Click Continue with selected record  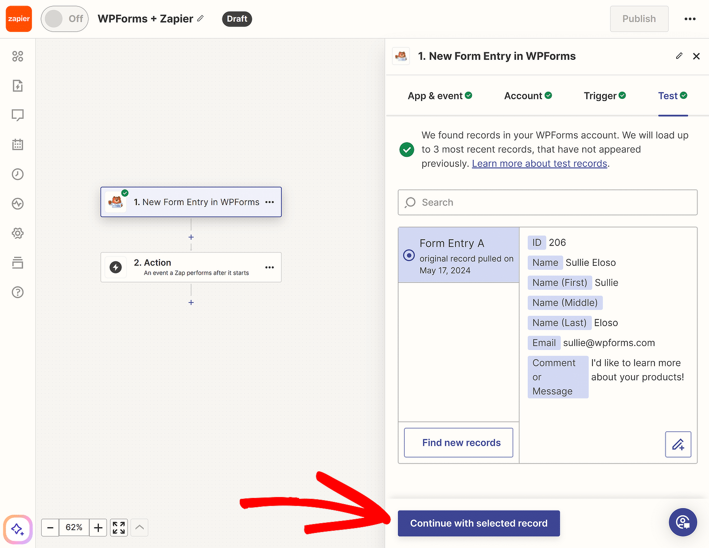(x=479, y=523)
